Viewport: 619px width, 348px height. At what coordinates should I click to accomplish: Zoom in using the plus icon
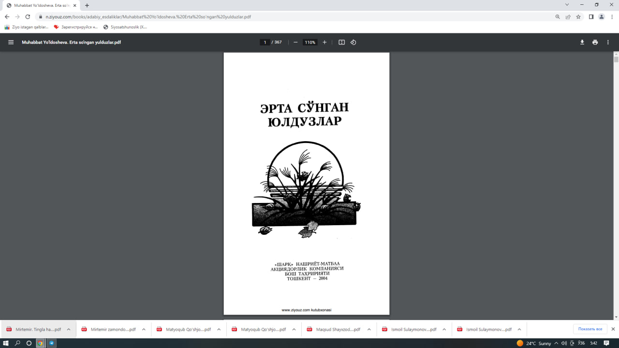(324, 42)
